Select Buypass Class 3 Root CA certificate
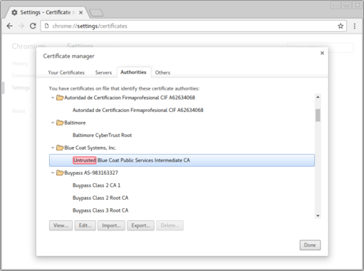Viewport: 364px width, 271px height. coord(100,210)
